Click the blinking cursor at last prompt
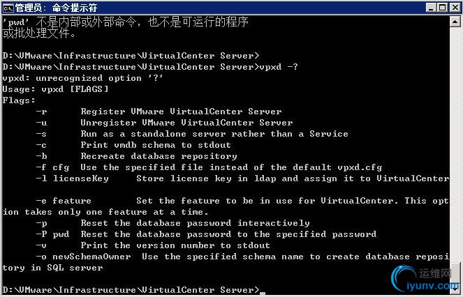The width and height of the screenshot is (463, 297). click(263, 294)
